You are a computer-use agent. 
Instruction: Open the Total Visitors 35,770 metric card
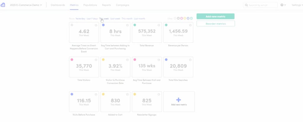tap(84, 67)
